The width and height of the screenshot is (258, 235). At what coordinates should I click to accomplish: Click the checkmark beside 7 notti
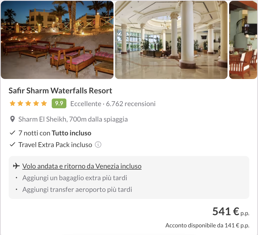(13, 133)
